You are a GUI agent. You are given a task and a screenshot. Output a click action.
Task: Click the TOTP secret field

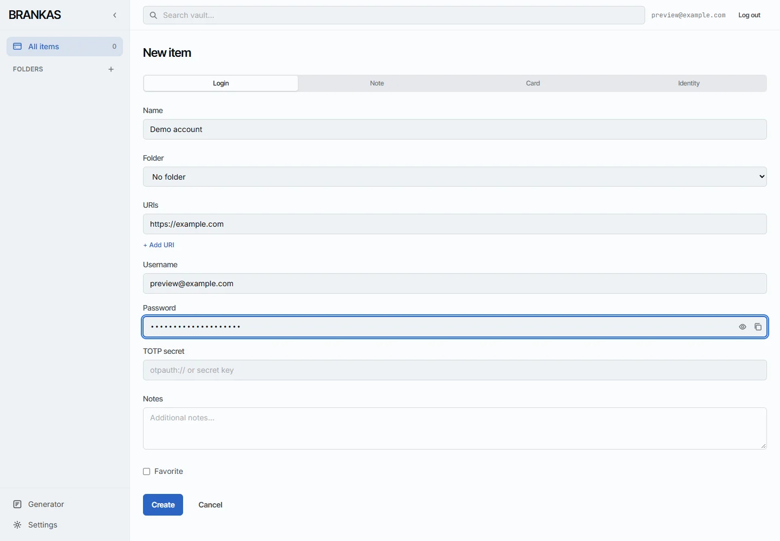pos(455,370)
